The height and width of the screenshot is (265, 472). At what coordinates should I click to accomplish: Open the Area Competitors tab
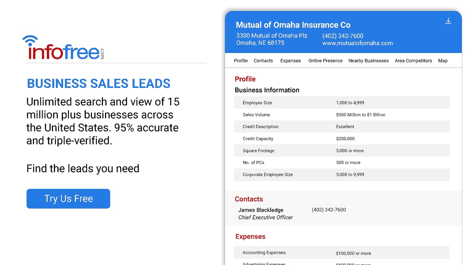click(x=413, y=60)
